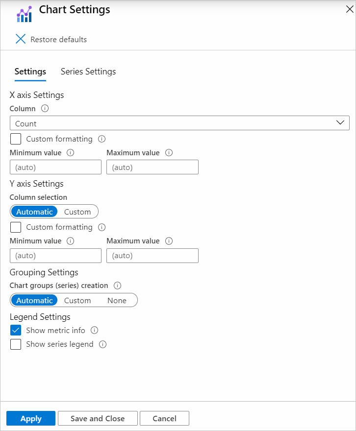Screen dimensions: 356x431
Task: Click info icon beside X axis Minimum value
Action: [70, 153]
